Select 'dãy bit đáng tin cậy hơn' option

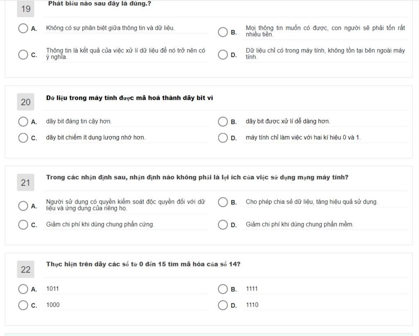[23, 122]
